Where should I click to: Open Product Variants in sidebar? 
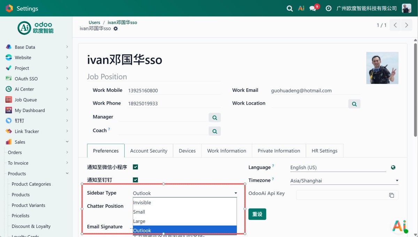[29, 205]
